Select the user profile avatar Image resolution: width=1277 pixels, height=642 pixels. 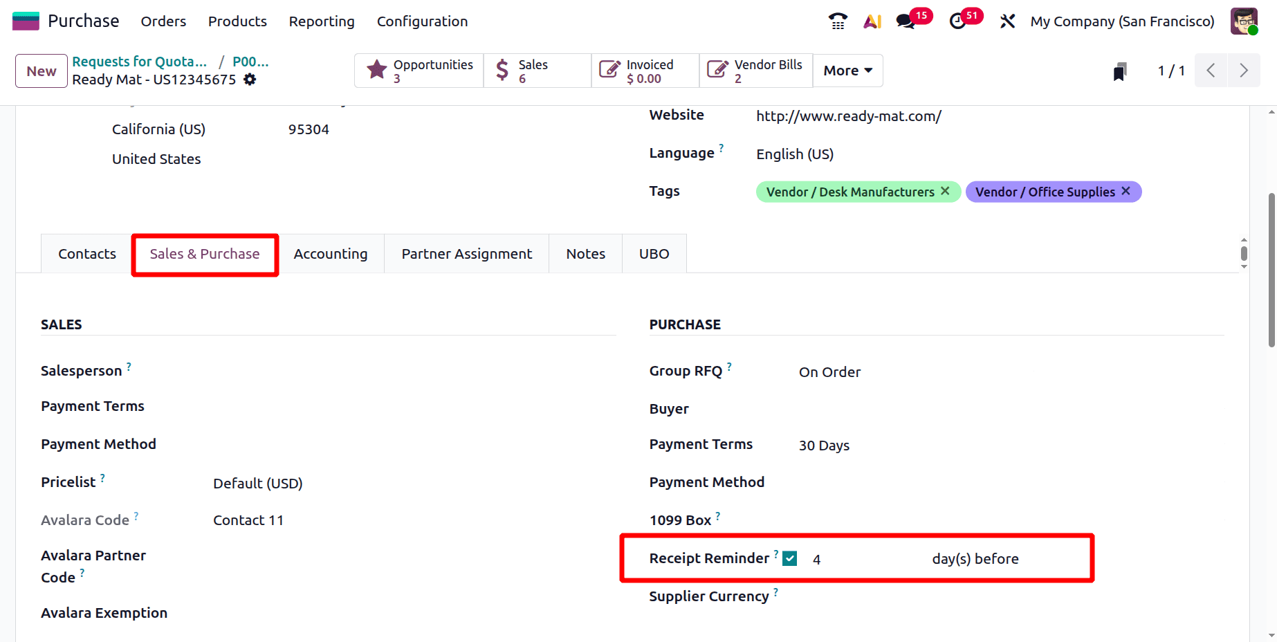tap(1244, 21)
